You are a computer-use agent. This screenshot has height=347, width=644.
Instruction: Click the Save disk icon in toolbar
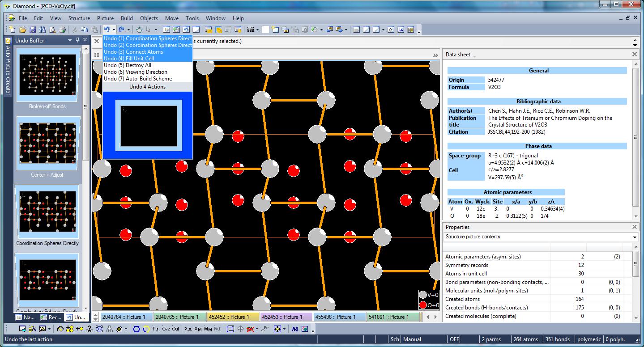click(x=33, y=30)
